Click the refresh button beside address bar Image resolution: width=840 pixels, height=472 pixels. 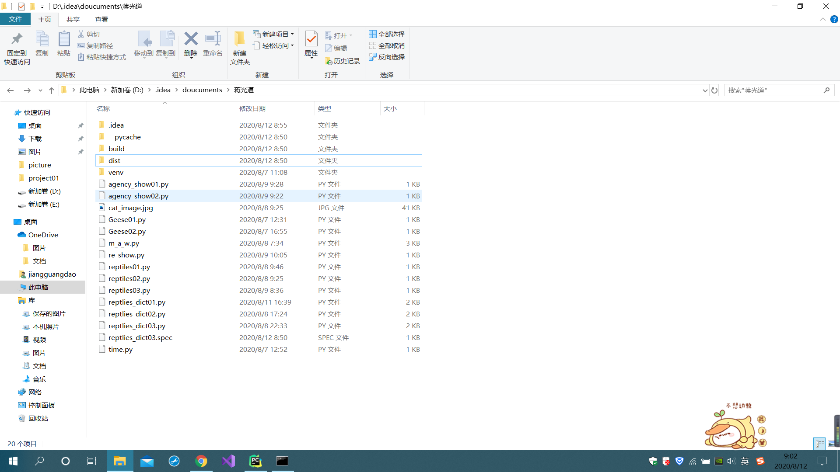point(714,90)
